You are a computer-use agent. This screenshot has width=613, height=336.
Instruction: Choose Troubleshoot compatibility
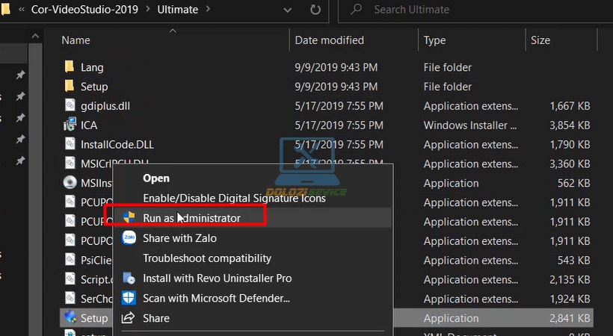tap(207, 258)
